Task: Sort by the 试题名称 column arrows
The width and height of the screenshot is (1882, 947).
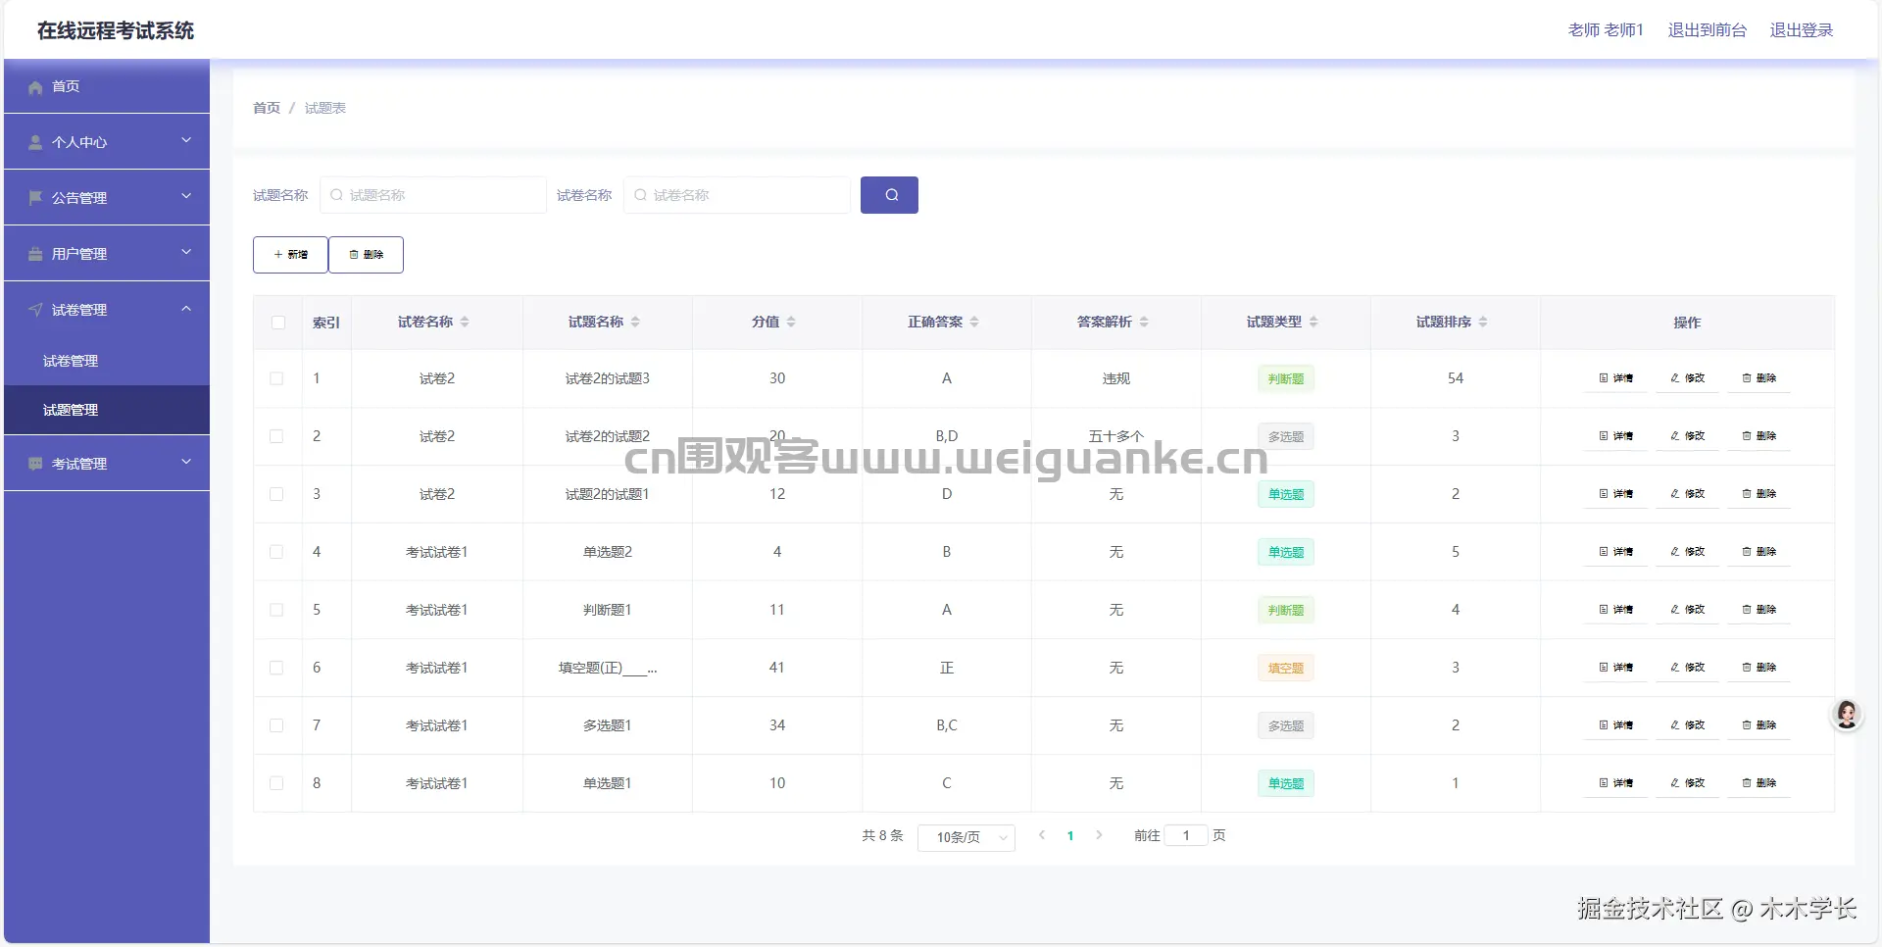Action: [x=635, y=322]
